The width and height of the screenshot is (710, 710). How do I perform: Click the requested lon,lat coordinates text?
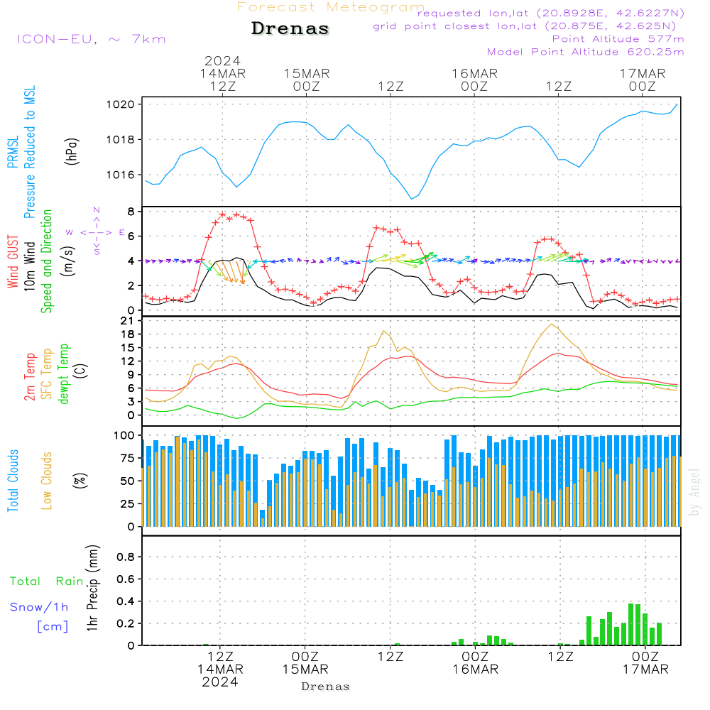[x=551, y=13]
